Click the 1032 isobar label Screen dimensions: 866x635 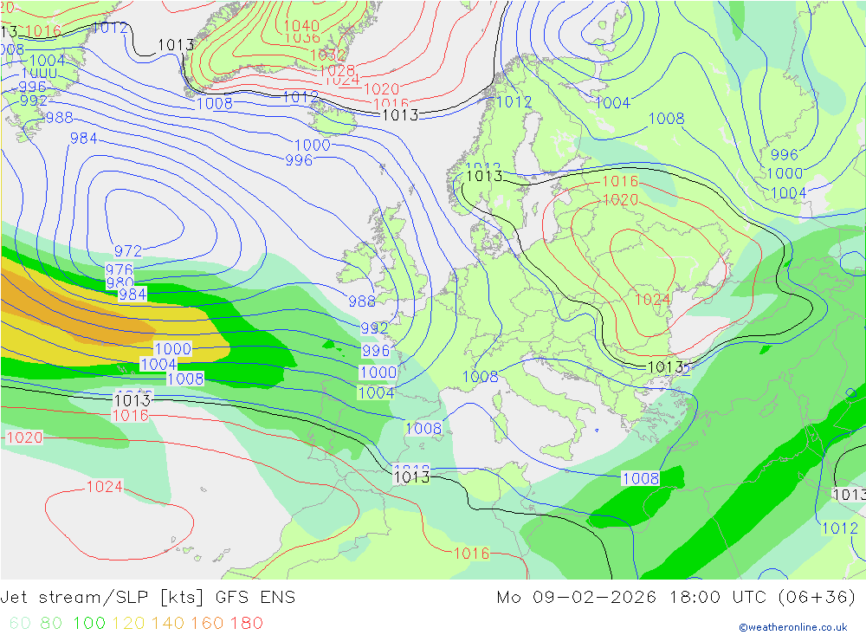[x=328, y=55]
